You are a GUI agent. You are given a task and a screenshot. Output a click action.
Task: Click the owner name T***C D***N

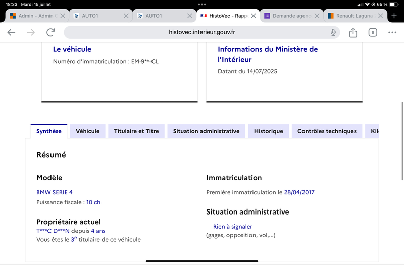coord(53,231)
